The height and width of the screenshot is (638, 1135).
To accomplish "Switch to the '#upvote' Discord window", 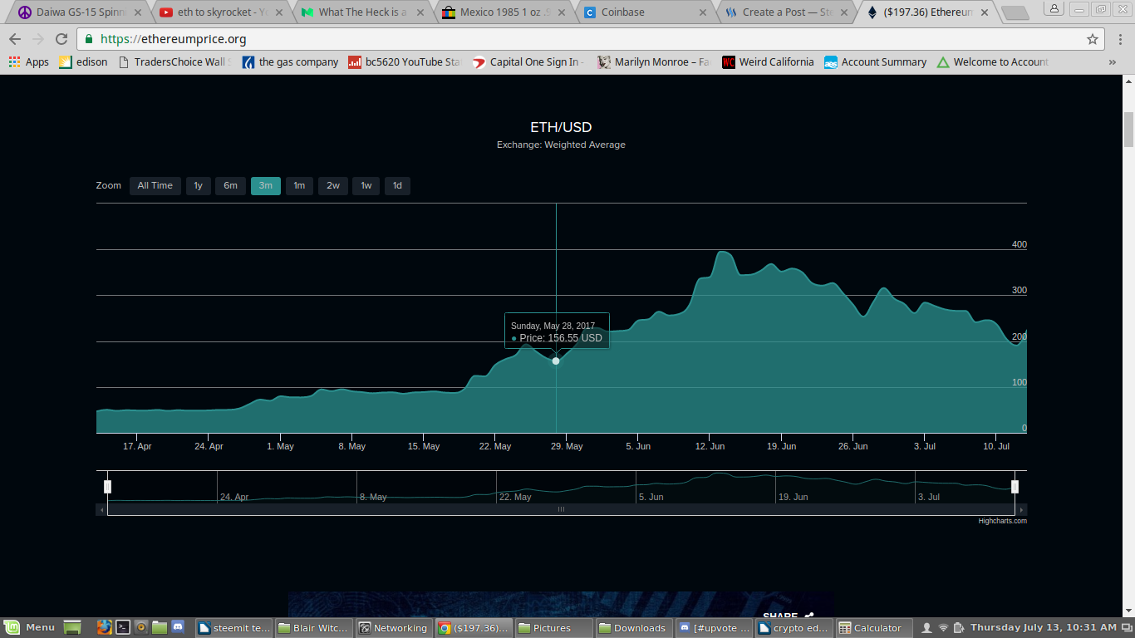I will (713, 628).
